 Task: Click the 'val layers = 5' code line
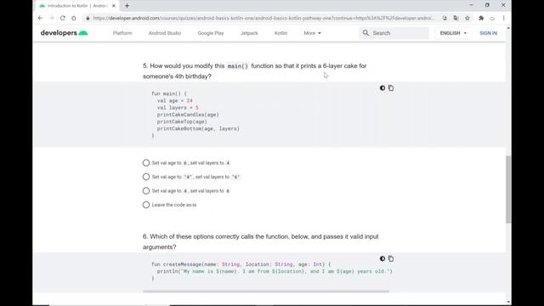(x=178, y=108)
